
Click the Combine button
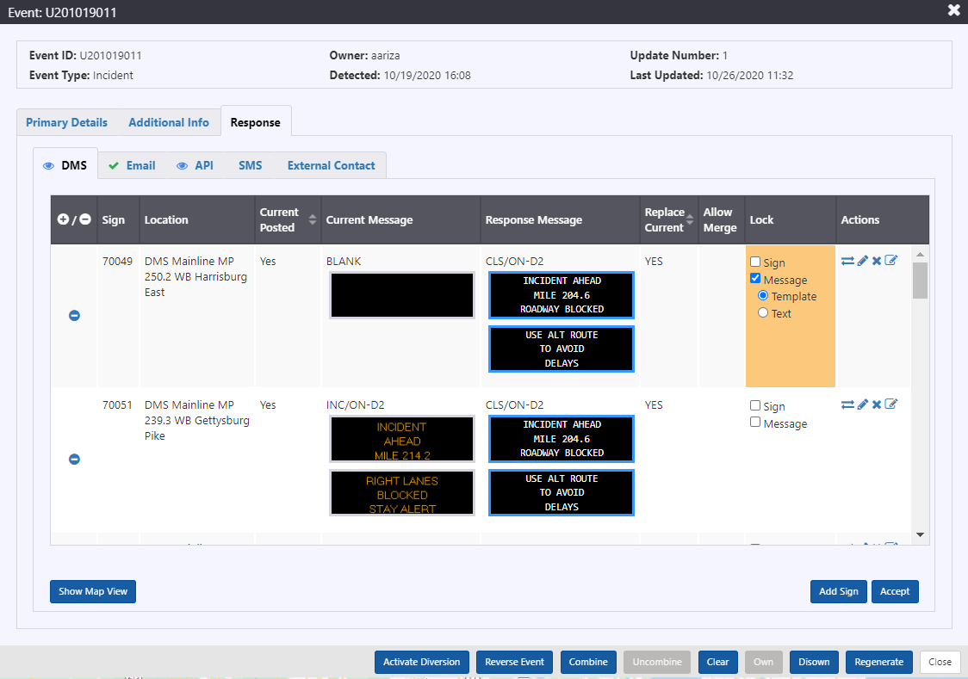[588, 662]
